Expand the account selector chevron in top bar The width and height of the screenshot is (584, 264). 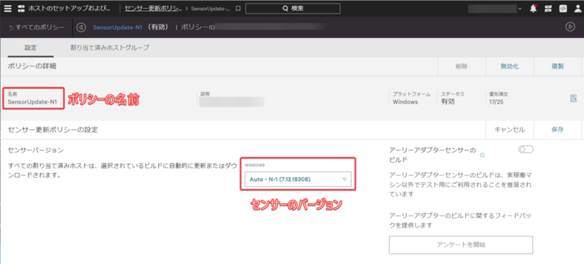click(x=520, y=9)
